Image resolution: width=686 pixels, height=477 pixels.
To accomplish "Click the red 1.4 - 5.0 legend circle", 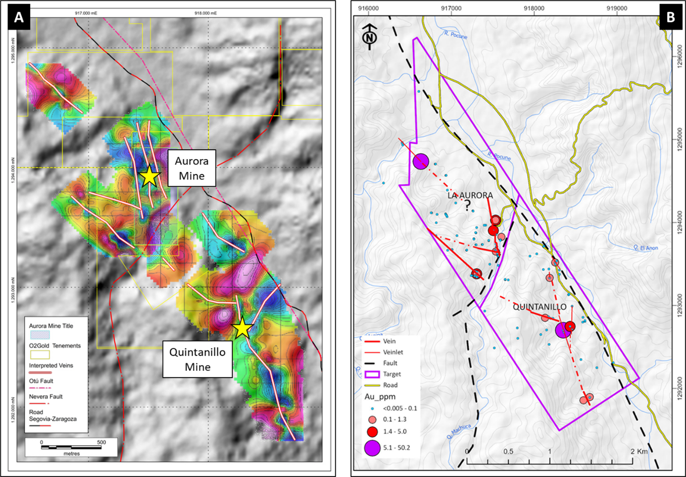I will pos(372,431).
